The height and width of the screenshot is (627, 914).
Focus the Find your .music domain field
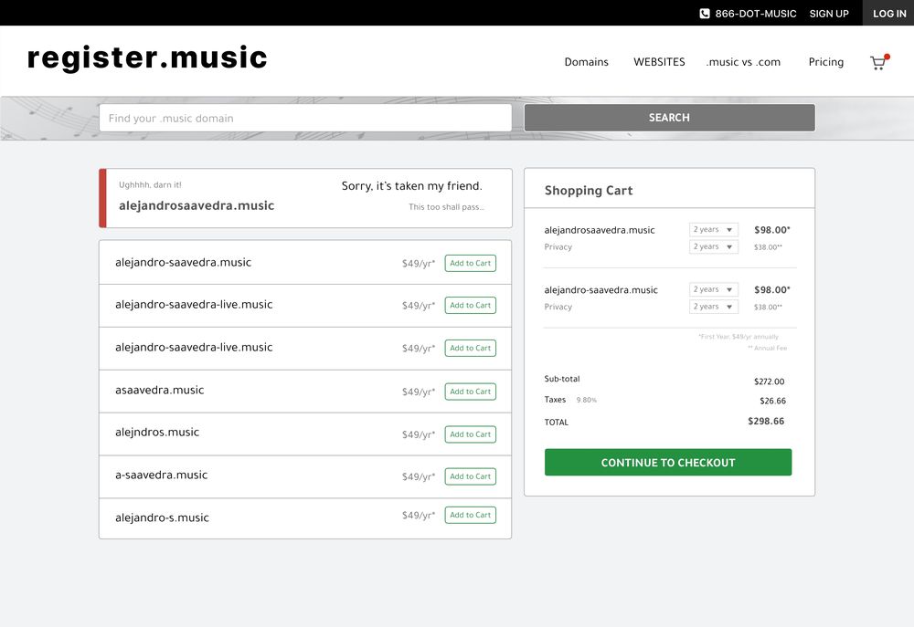(305, 118)
